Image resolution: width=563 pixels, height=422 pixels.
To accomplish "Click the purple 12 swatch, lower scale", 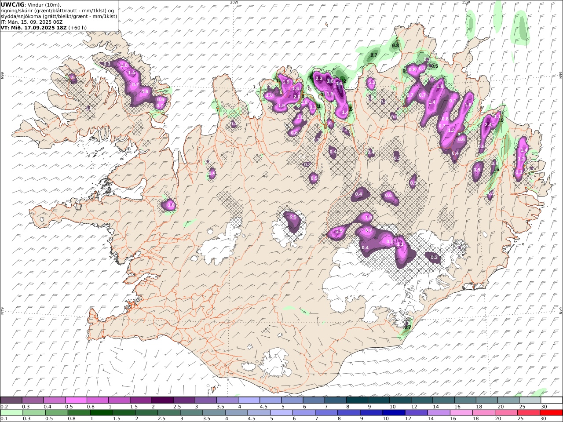I will point(416,413).
